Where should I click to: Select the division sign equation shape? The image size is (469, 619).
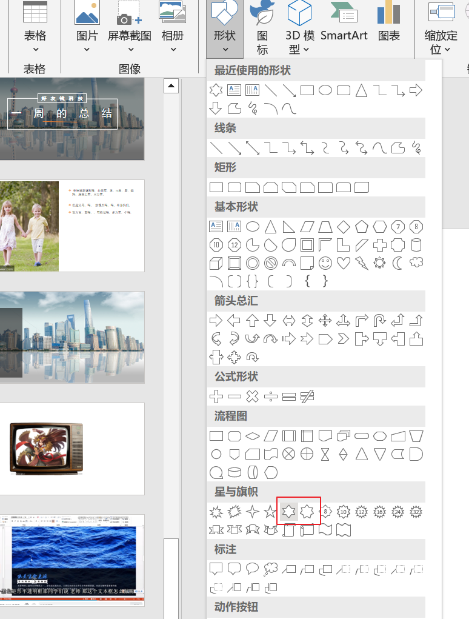pos(271,396)
